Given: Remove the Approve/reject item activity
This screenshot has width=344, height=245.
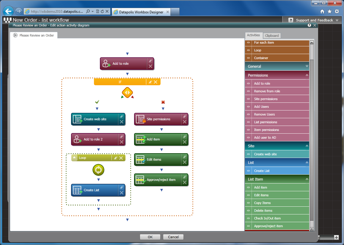Looking at the screenshot, I should click(x=185, y=182).
